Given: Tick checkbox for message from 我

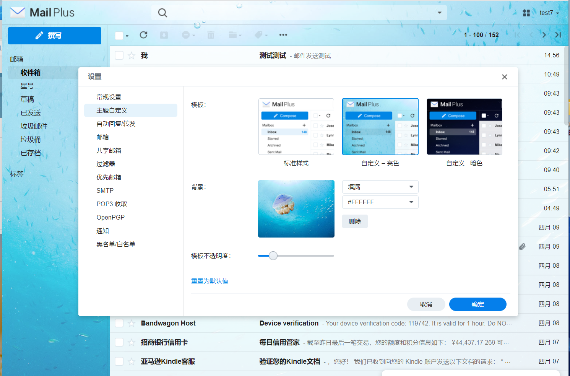Looking at the screenshot, I should point(119,55).
